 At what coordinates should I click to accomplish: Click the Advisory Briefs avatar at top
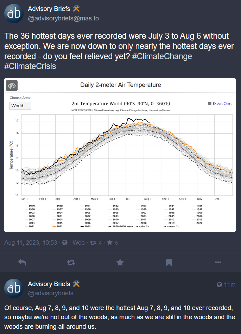pos(14,13)
